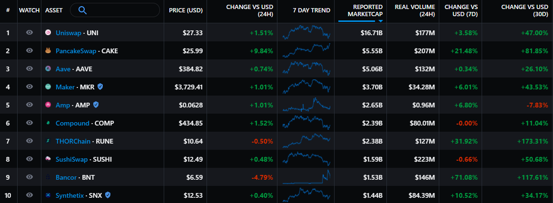Select the Change vs USD (30D) header
Screen dimensions: 553x203
coord(524,10)
